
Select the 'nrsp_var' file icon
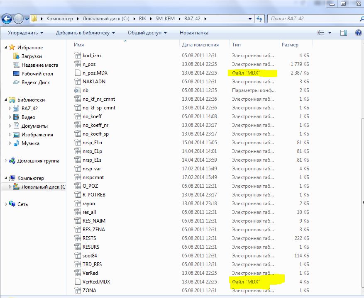(78, 169)
